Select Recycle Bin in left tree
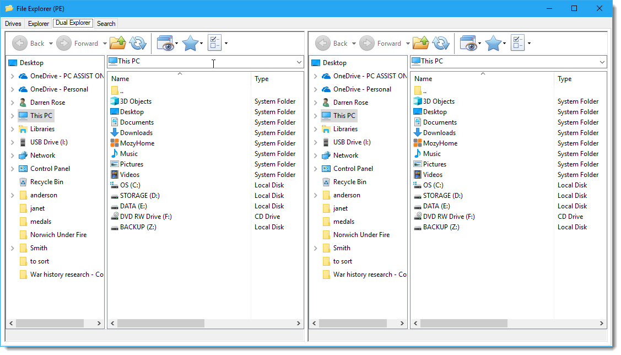Screen dimensions: 621x355 click(x=46, y=182)
